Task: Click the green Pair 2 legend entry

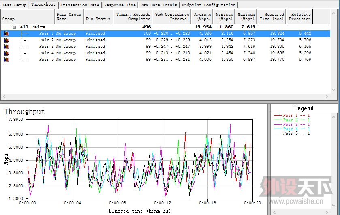Action: [292, 120]
